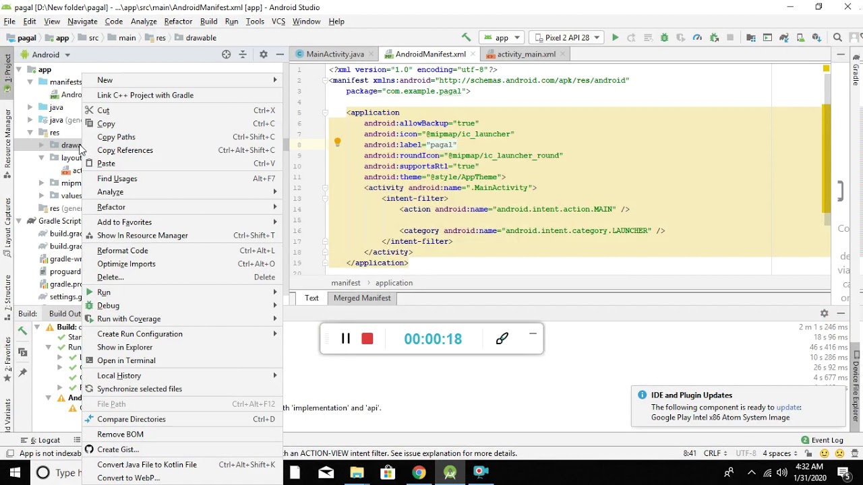Open the app run configuration dropdown
Image resolution: width=863 pixels, height=485 pixels.
tap(502, 38)
